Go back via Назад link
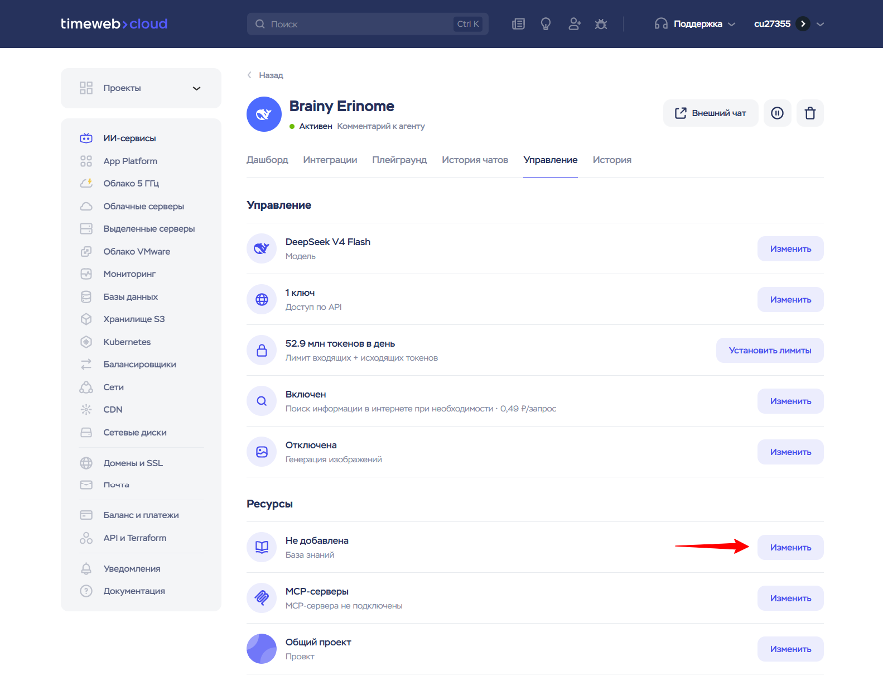Image resolution: width=883 pixels, height=680 pixels. click(x=266, y=75)
